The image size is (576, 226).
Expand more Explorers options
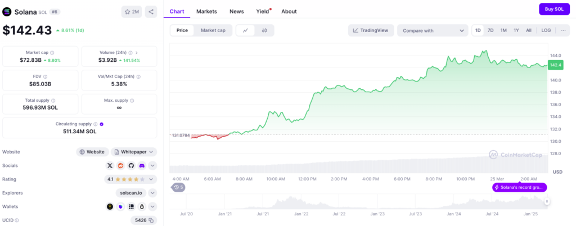(x=152, y=193)
